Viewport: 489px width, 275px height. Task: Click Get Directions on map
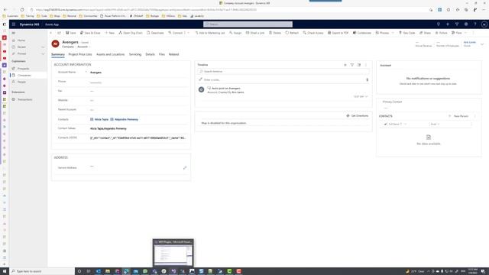[x=358, y=115]
